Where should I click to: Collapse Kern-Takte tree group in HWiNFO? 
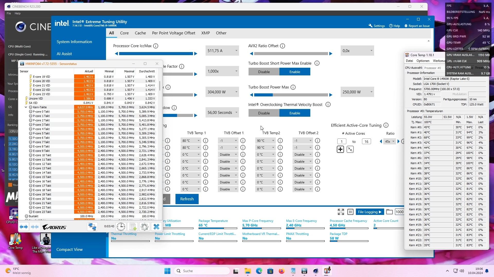[26, 107]
